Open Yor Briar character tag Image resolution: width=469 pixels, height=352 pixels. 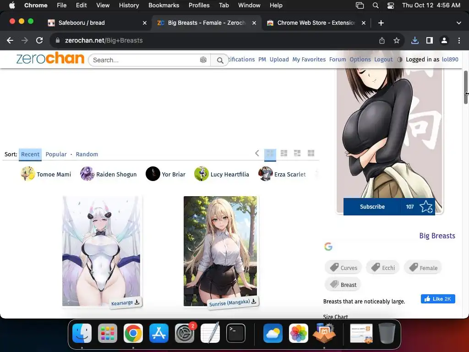pos(165,174)
